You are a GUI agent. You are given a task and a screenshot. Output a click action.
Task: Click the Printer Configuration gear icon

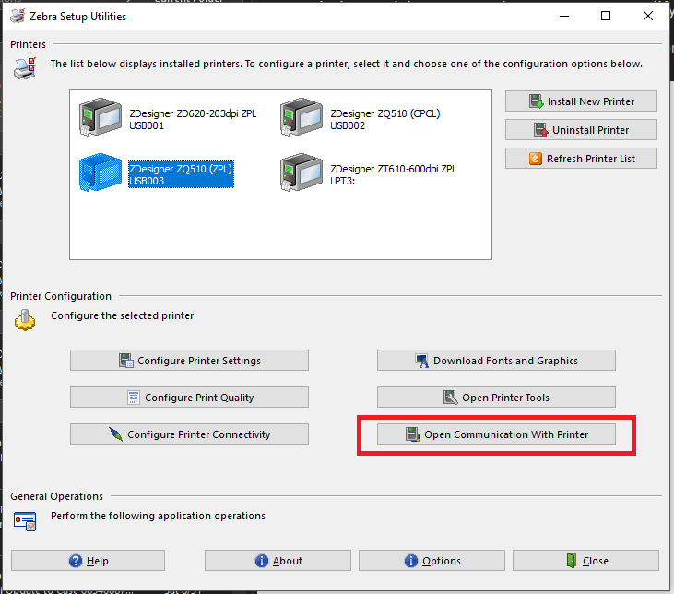25,320
